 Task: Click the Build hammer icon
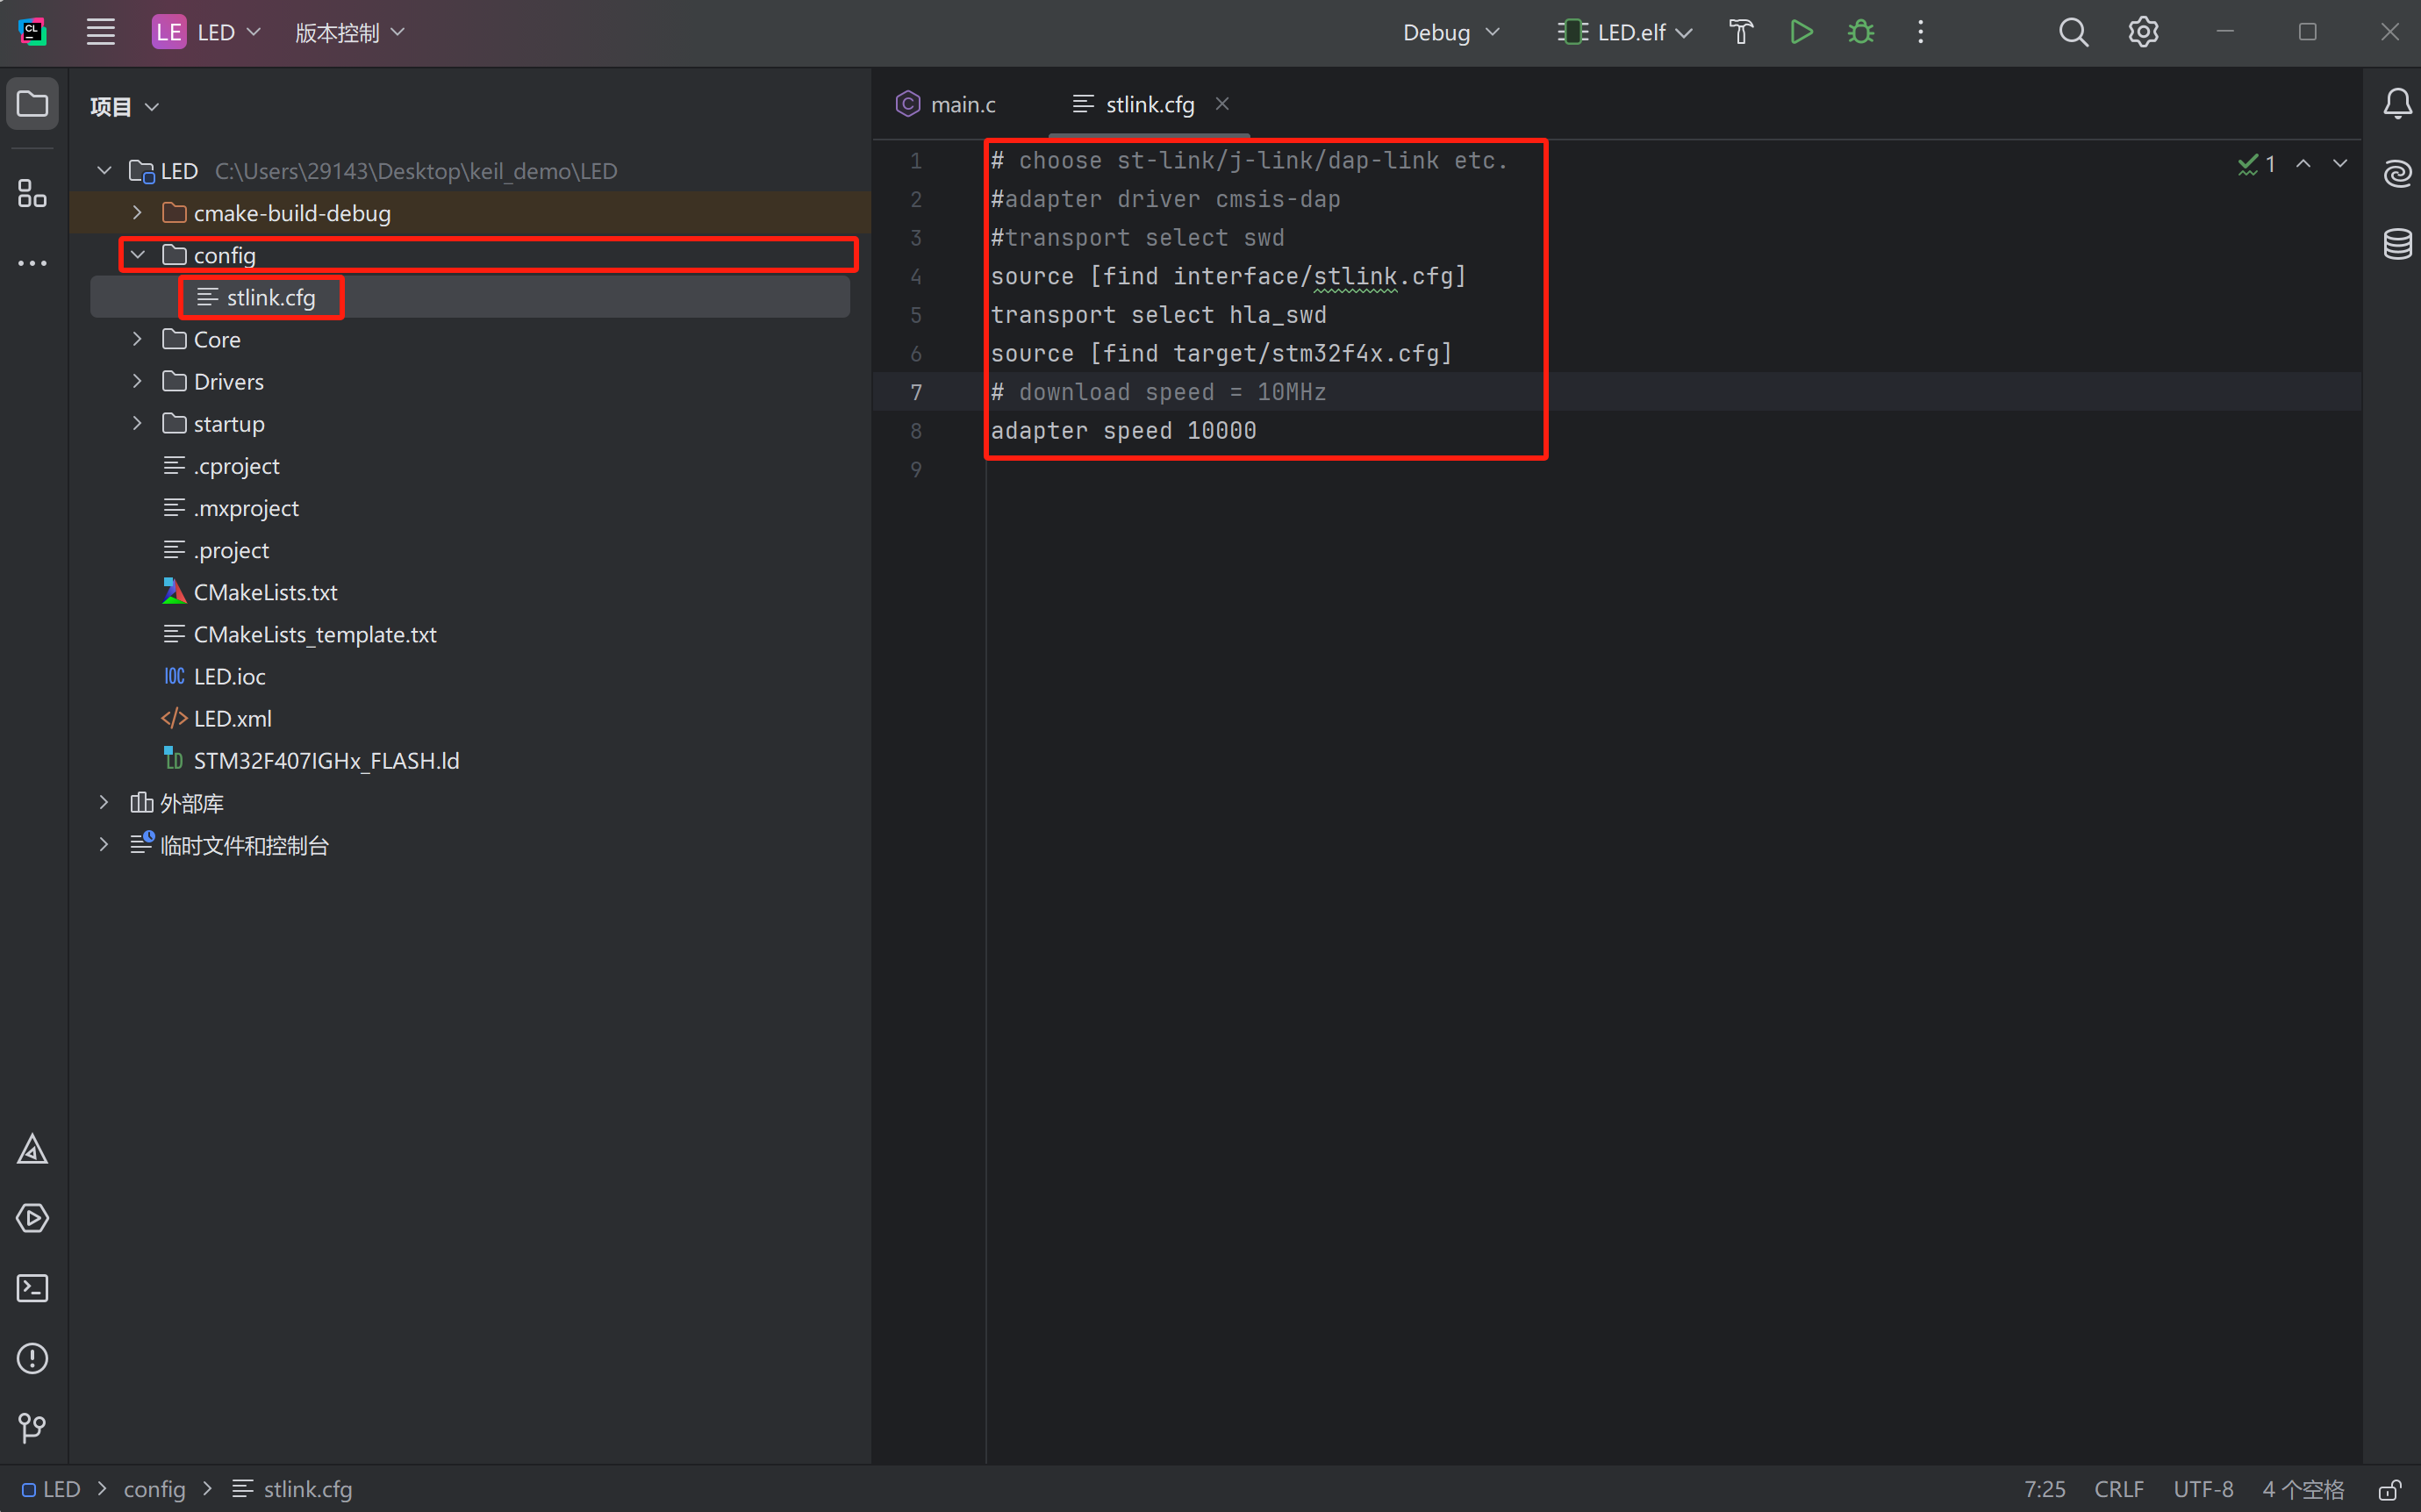[1741, 32]
